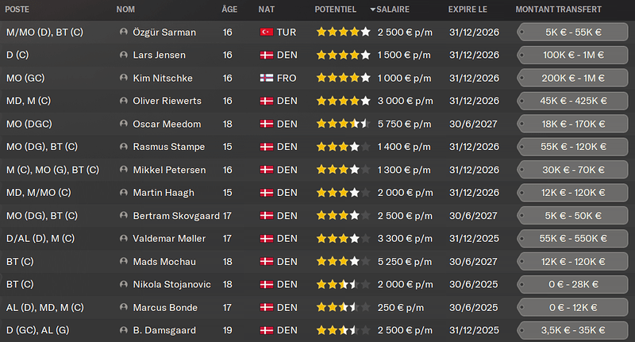Sort the list by the SALAIRE column
Viewport: 635px width, 342px height.
392,10
